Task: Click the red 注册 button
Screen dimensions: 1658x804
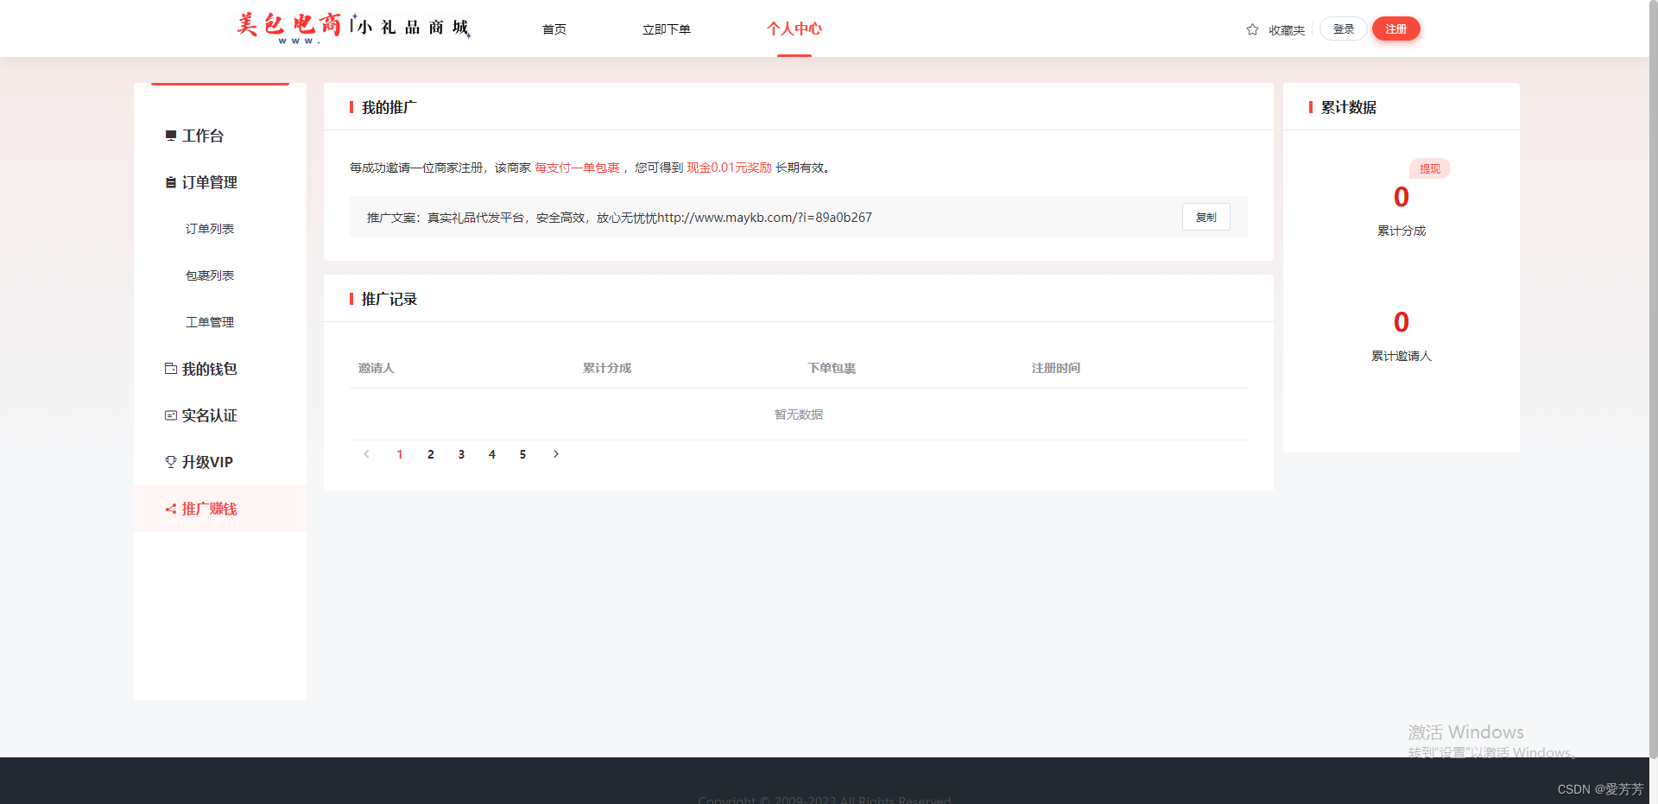Action: (1396, 28)
